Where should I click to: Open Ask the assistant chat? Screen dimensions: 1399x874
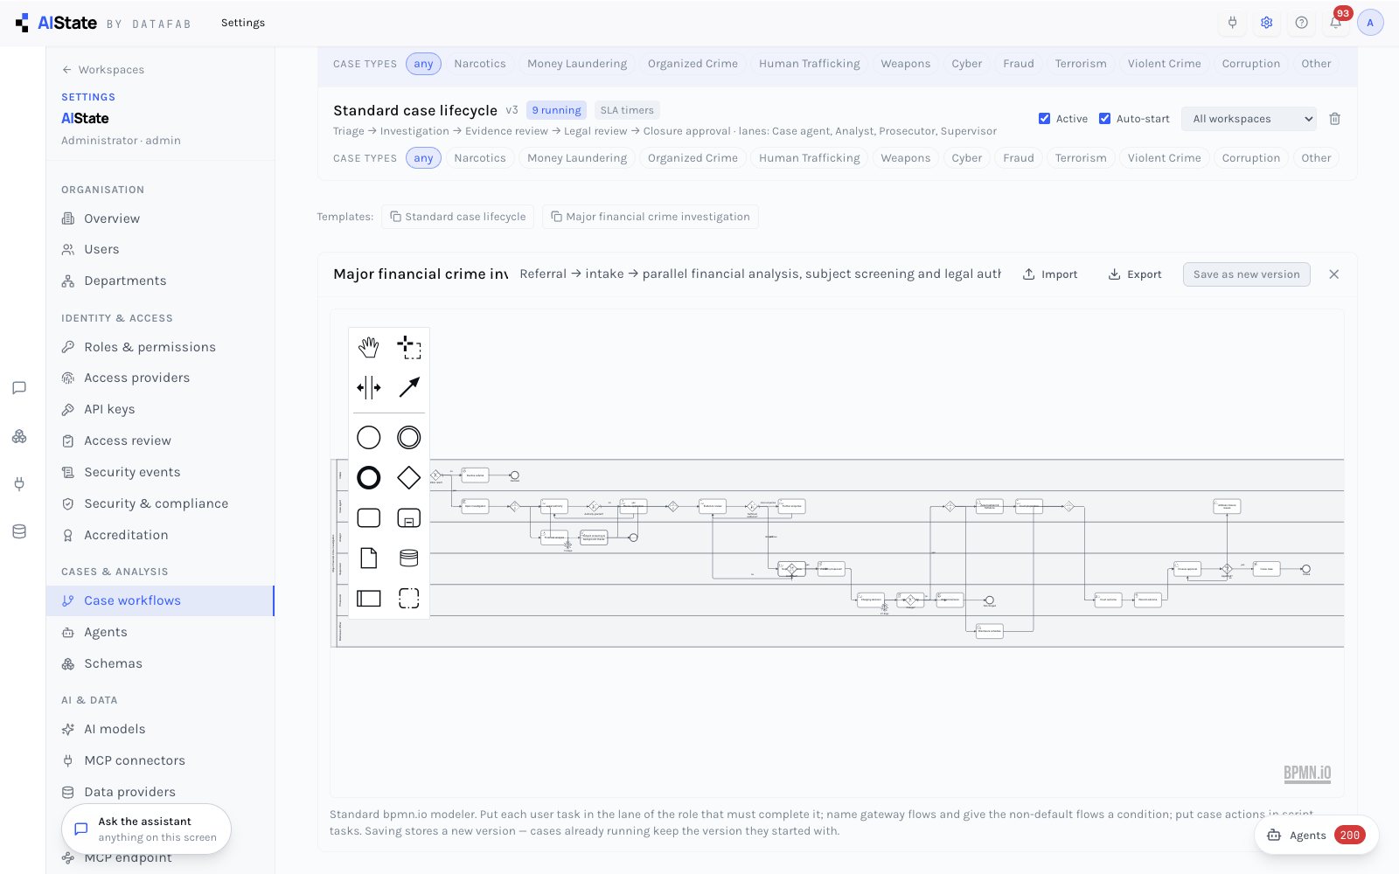146,829
